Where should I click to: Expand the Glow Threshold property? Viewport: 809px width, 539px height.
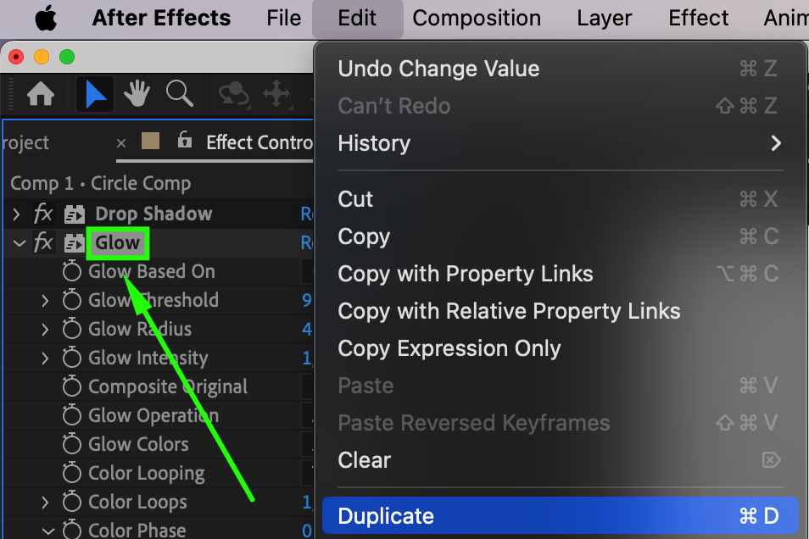click(46, 301)
